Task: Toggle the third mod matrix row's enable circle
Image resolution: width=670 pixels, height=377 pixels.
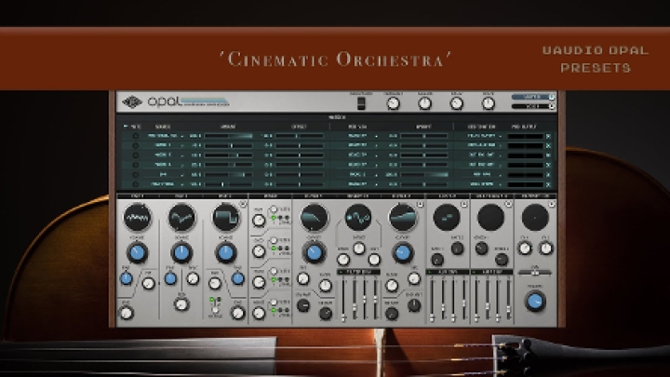Action: [x=136, y=155]
